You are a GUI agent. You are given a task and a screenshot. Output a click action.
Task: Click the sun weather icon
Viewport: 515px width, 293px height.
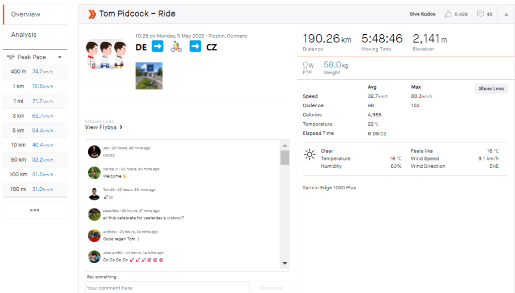click(309, 155)
